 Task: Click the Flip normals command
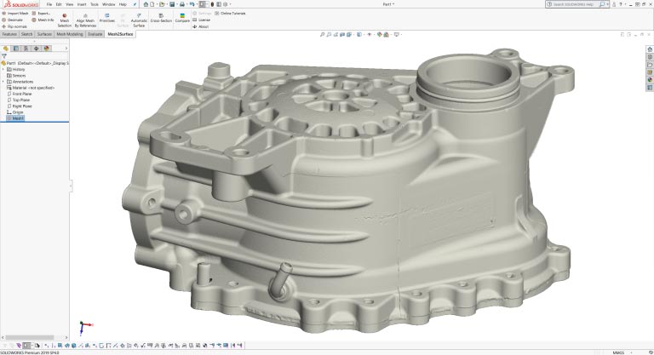(x=15, y=26)
